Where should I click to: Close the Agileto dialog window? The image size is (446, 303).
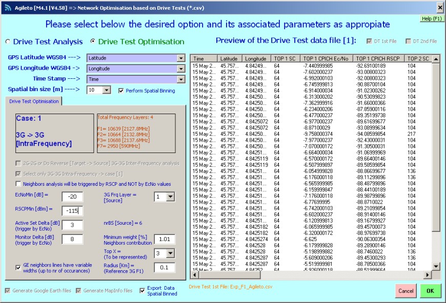coord(439,7)
